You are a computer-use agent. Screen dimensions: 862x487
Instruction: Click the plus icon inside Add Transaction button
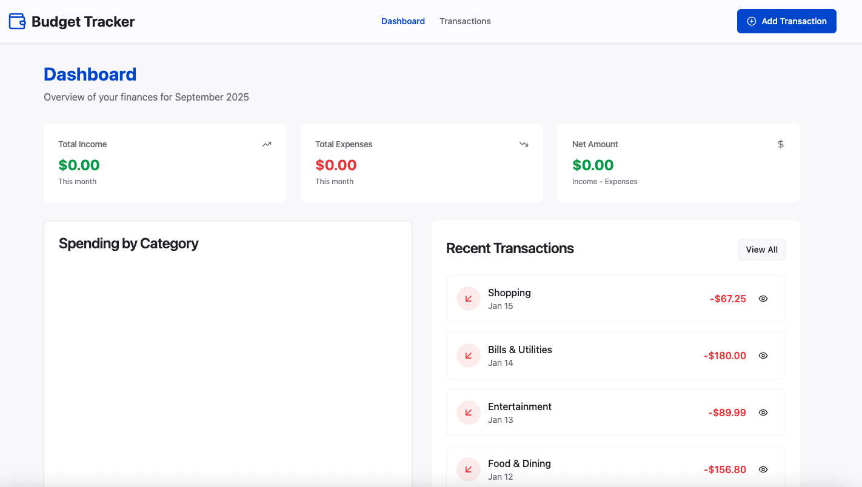(x=752, y=21)
